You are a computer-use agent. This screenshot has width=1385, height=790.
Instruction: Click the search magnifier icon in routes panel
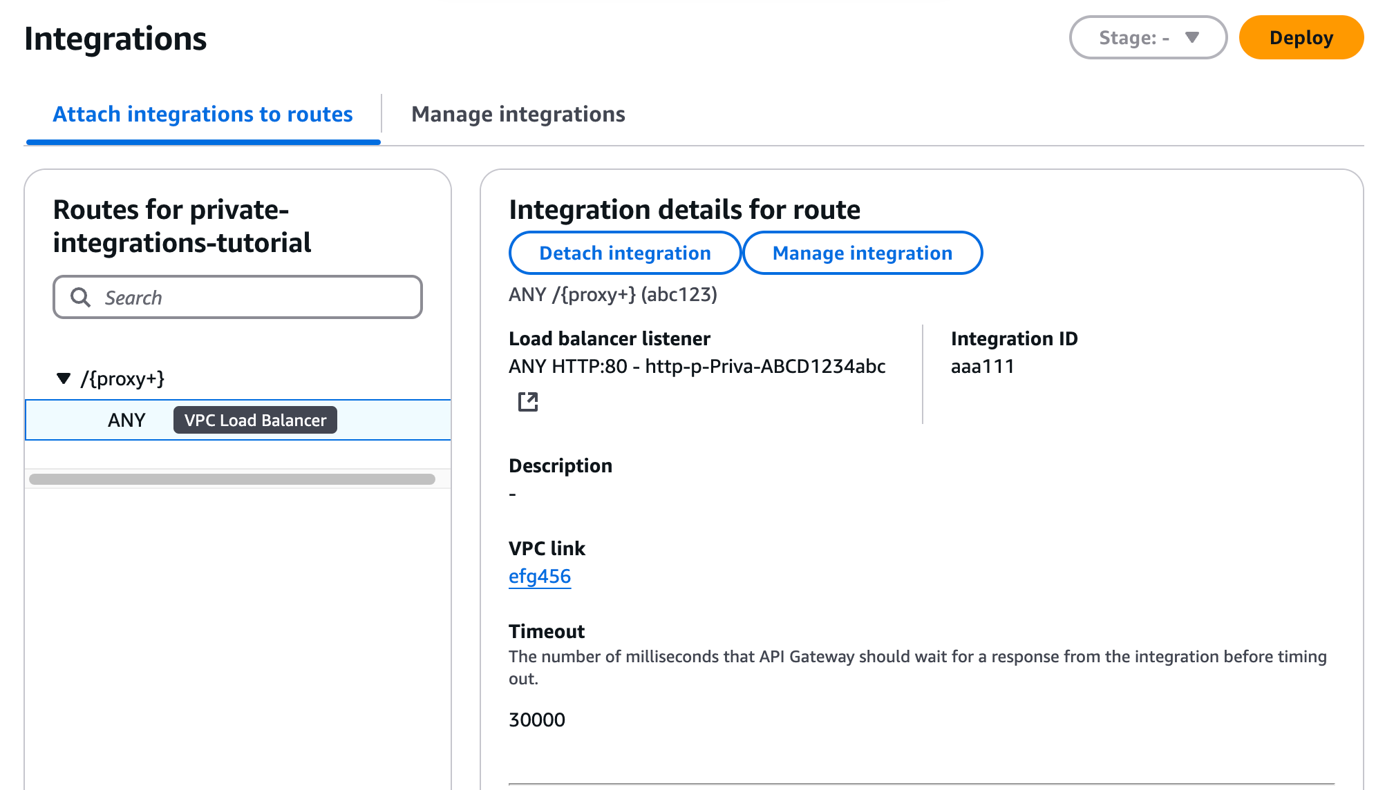pyautogui.click(x=80, y=297)
